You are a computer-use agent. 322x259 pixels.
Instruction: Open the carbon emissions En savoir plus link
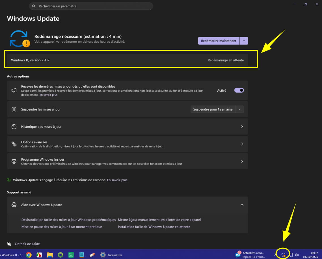(x=117, y=180)
